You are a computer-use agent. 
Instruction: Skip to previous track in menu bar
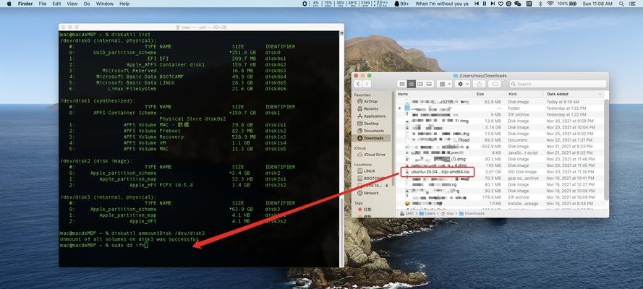tap(477, 4)
